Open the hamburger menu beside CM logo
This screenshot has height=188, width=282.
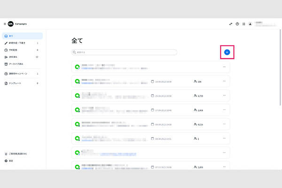[x=5, y=24]
